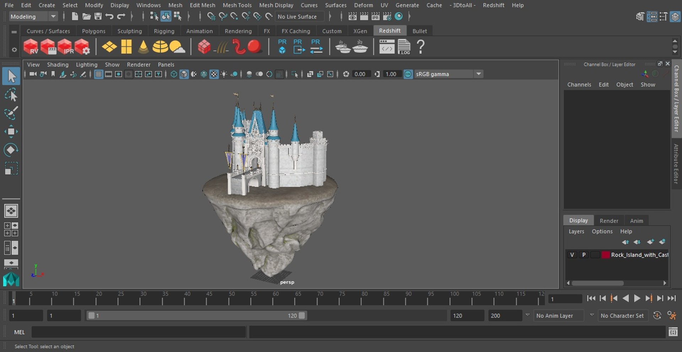Image resolution: width=682 pixels, height=352 pixels.
Task: Activate the Paint Selection tool
Action: click(11, 113)
